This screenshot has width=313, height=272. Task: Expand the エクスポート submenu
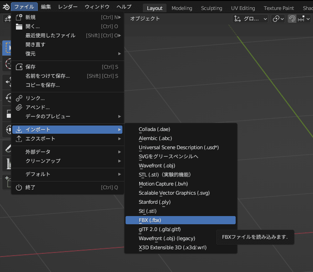click(68, 139)
